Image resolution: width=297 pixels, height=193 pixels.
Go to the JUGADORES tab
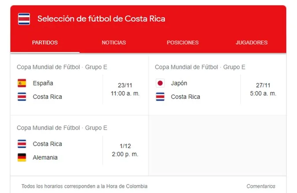point(252,43)
